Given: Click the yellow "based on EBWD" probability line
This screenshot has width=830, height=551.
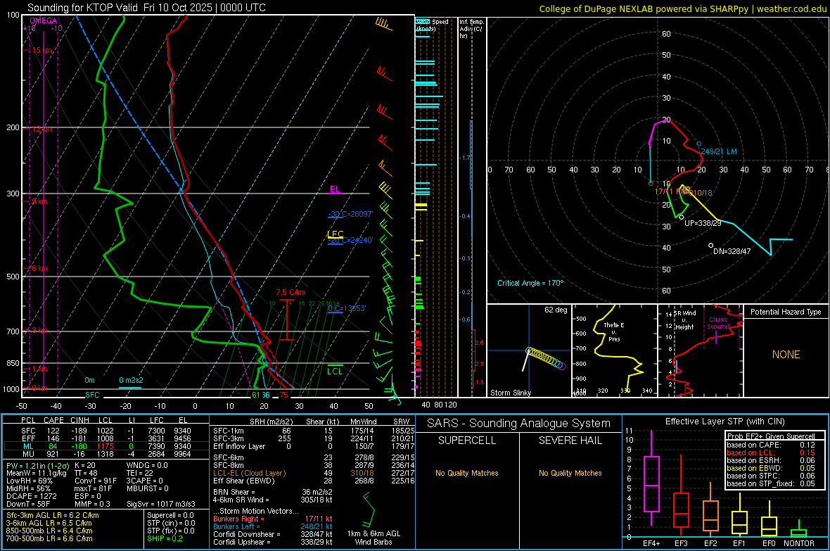Looking at the screenshot, I should point(771,468).
